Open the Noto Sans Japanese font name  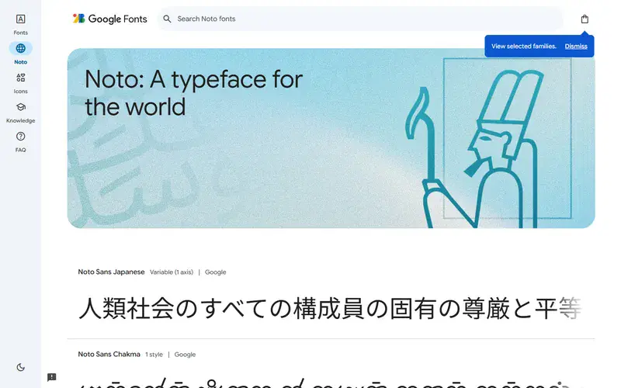point(111,272)
